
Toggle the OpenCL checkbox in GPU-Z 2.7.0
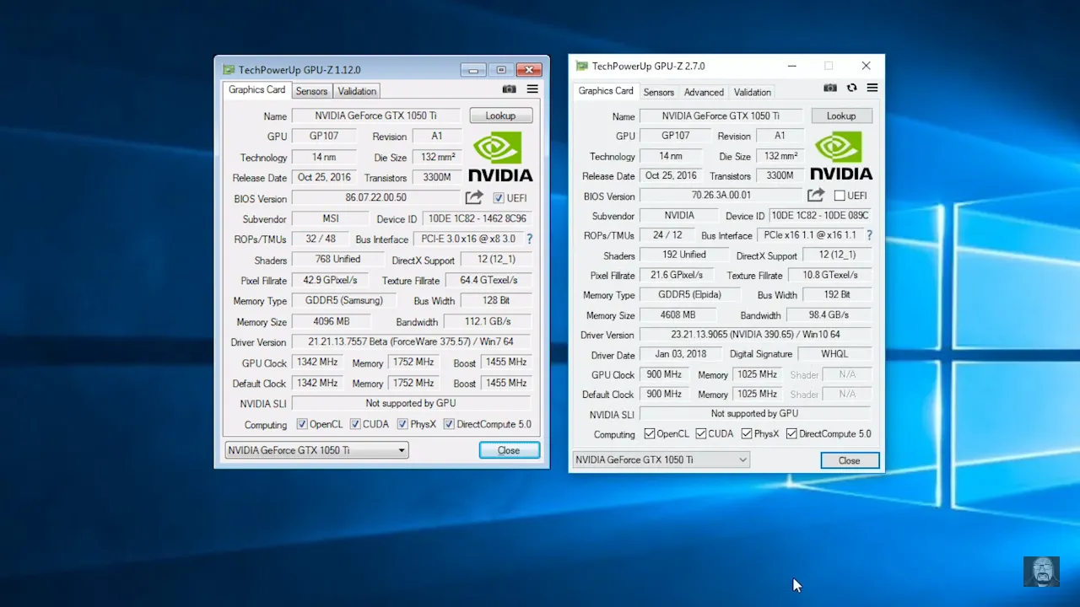pos(649,433)
